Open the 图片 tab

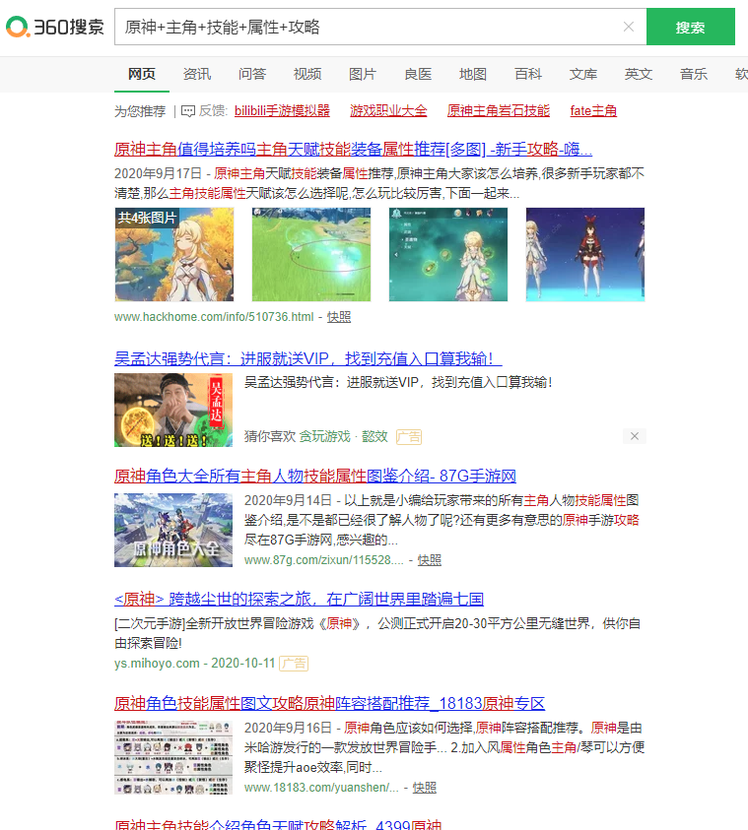coord(363,74)
